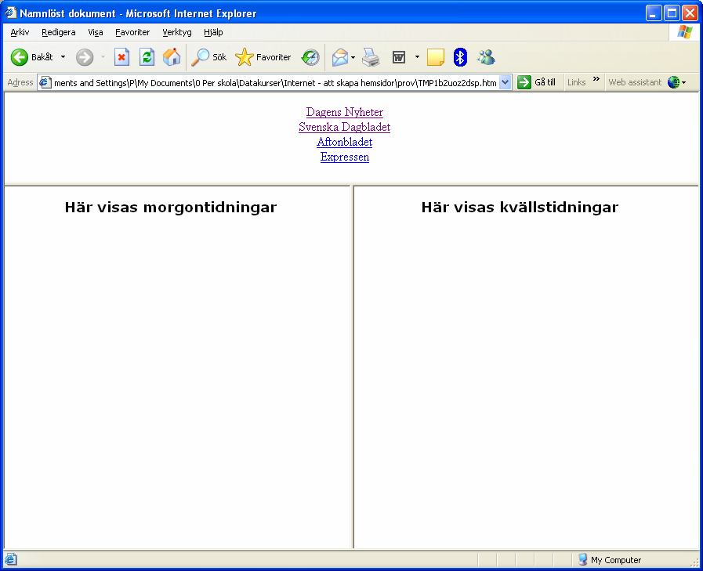Click the Gå till button
This screenshot has width=703, height=571.
pos(536,82)
